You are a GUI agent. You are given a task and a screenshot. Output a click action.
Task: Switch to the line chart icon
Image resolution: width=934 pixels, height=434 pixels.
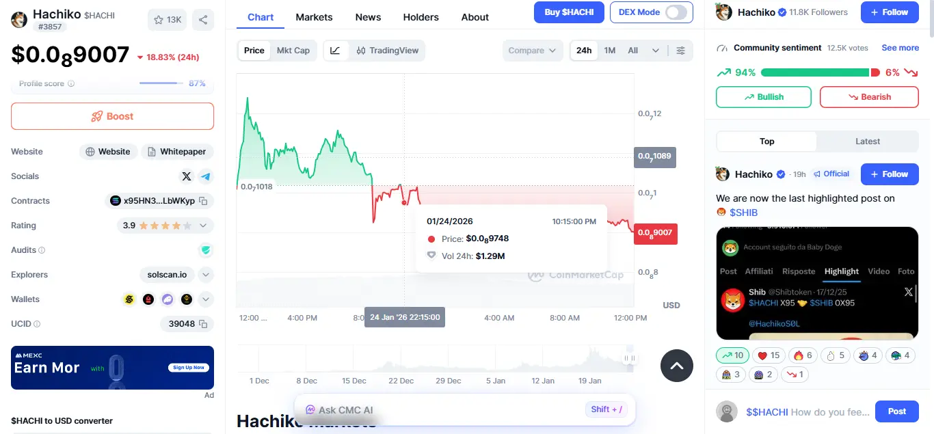click(x=335, y=51)
